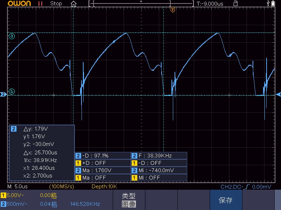Click the channel 2 badge in cursor panel

[14, 129]
